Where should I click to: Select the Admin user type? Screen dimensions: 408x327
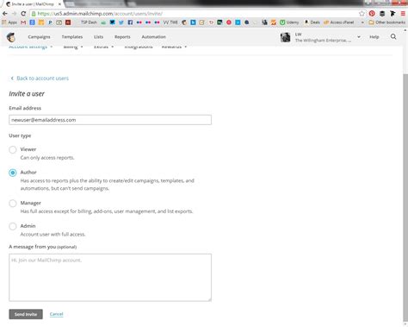click(13, 226)
